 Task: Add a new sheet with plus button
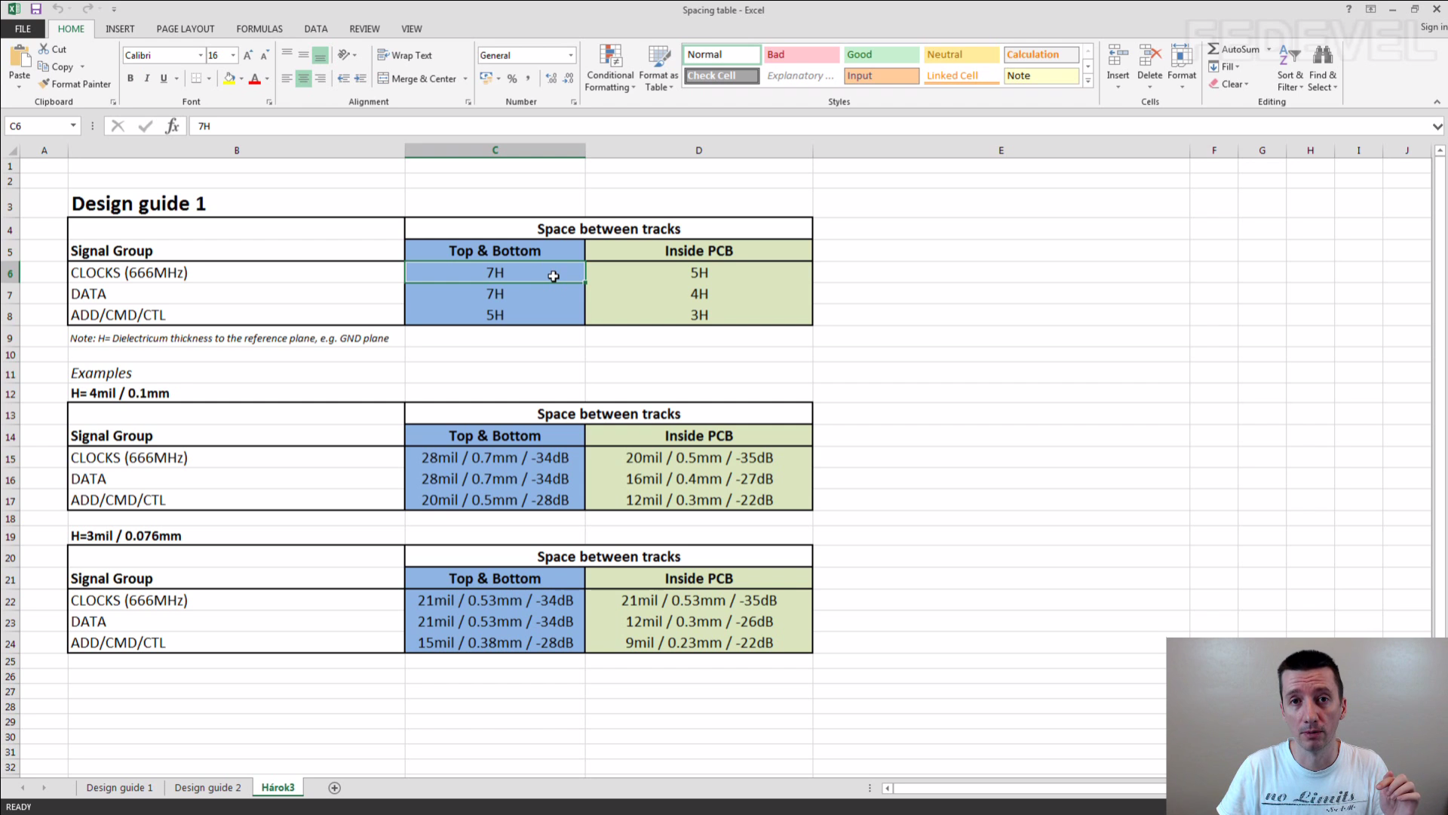point(335,788)
